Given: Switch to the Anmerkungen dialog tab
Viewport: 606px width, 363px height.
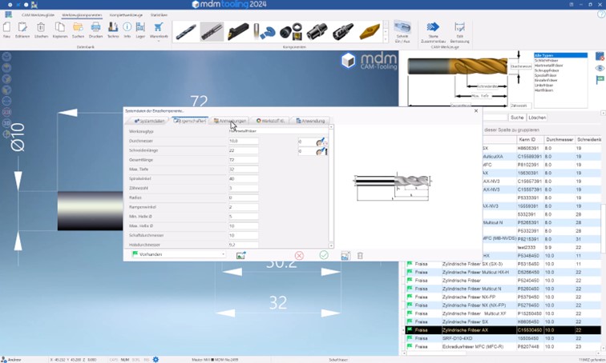Looking at the screenshot, I should click(x=230, y=121).
